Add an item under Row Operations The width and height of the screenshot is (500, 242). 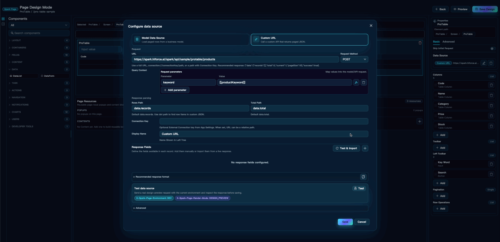click(440, 208)
